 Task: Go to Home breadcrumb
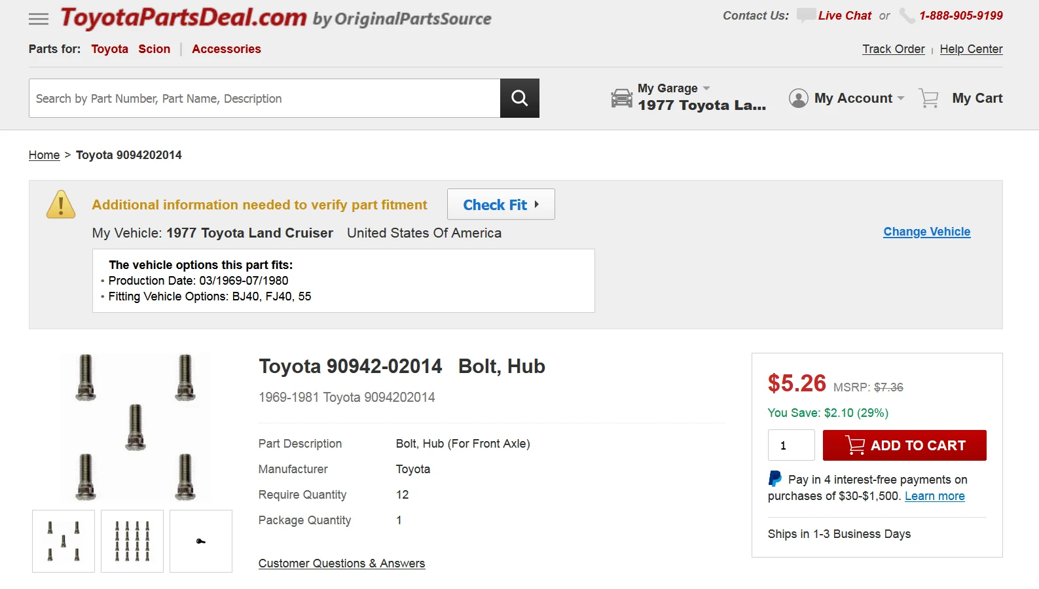click(x=44, y=155)
